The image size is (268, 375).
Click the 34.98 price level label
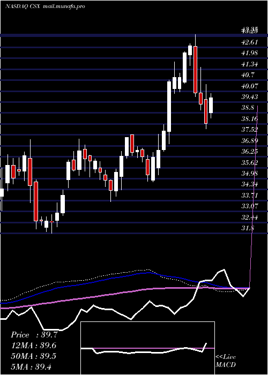click(250, 173)
